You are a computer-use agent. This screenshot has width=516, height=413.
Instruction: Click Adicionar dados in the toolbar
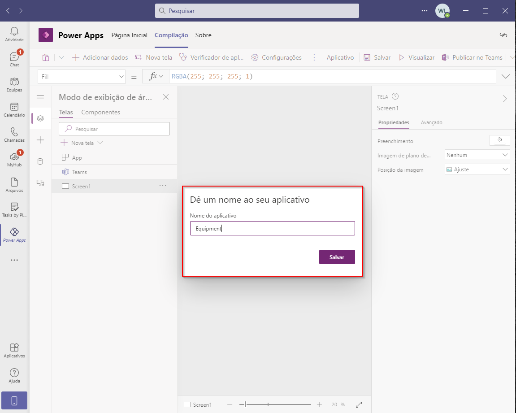pyautogui.click(x=100, y=57)
